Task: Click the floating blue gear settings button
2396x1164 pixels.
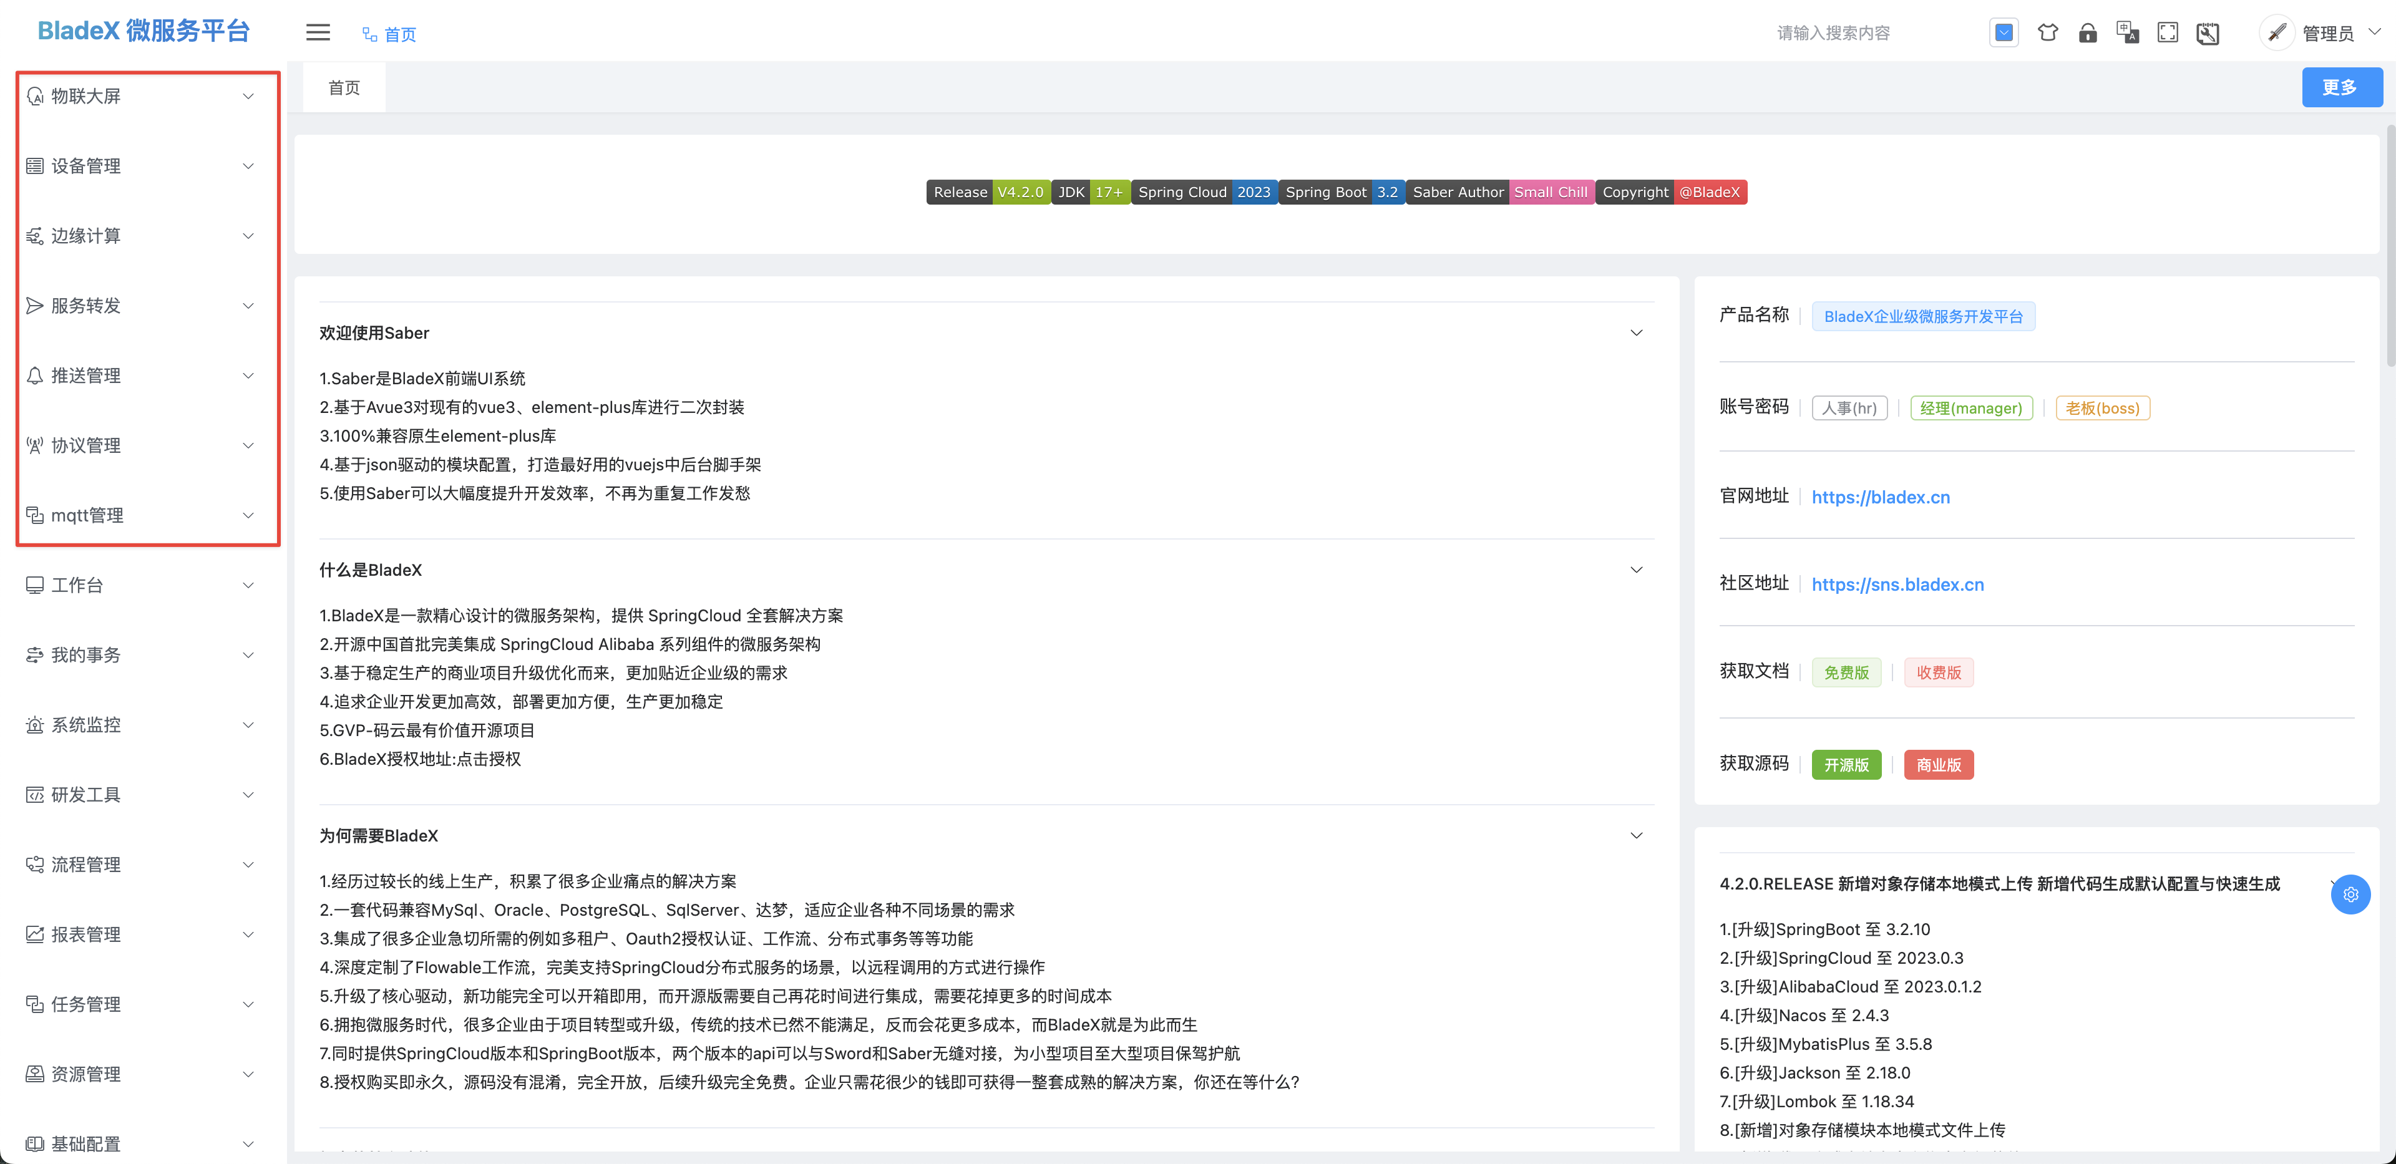Action: click(x=2350, y=893)
